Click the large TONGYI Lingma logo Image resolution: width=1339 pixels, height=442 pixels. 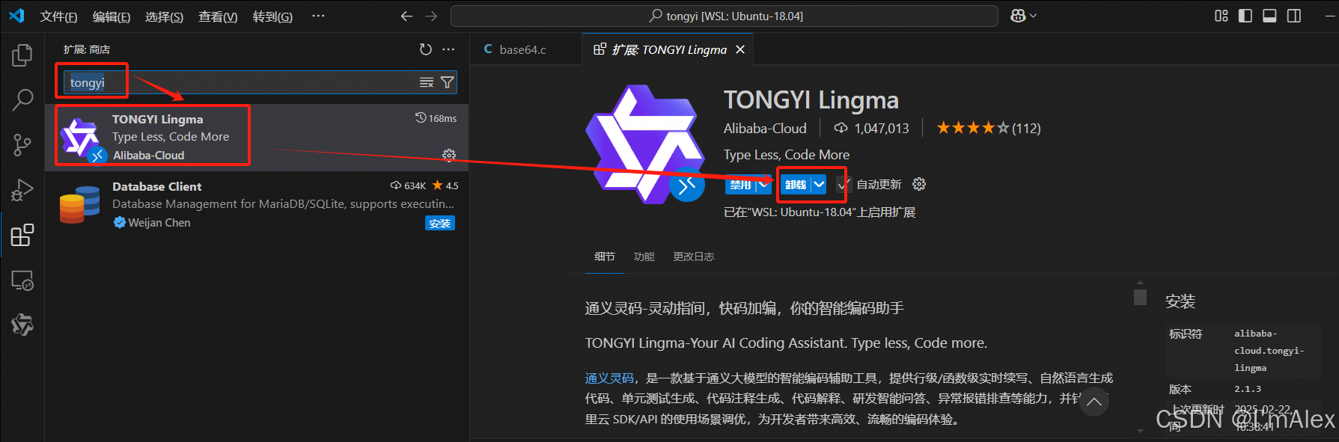click(x=645, y=144)
